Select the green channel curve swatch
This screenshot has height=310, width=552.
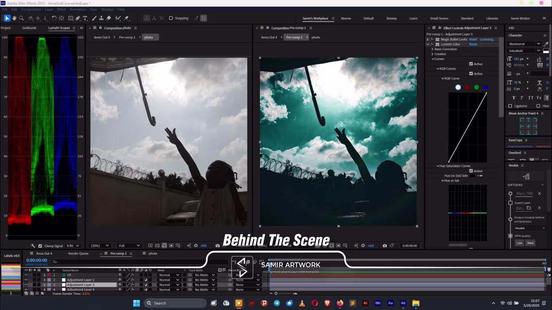[x=476, y=87]
